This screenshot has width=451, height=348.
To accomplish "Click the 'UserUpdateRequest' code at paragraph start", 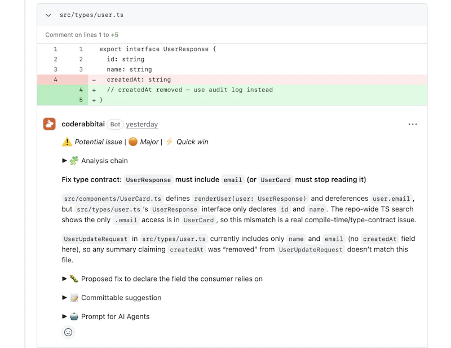I will click(x=95, y=239).
